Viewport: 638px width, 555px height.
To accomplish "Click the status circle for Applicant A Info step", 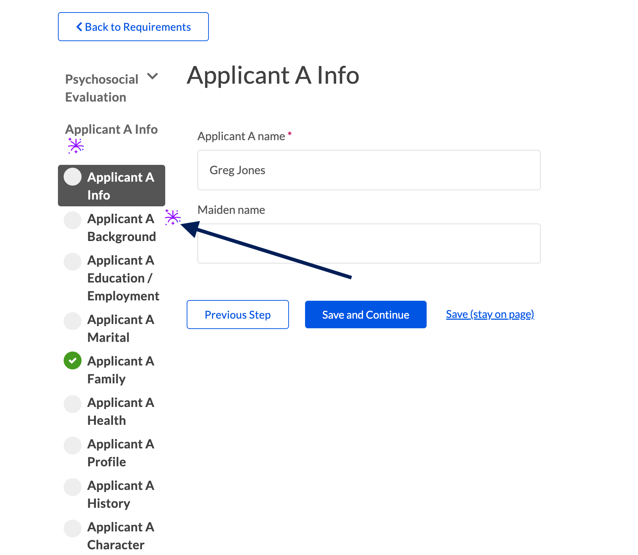I will (73, 177).
